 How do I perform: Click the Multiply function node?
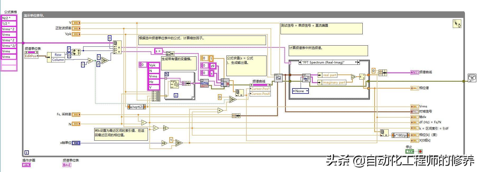220,111
